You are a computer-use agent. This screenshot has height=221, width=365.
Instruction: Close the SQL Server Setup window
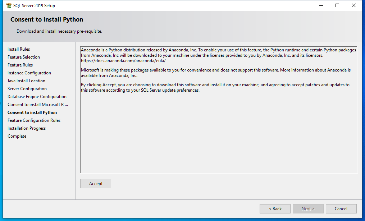tap(354, 6)
